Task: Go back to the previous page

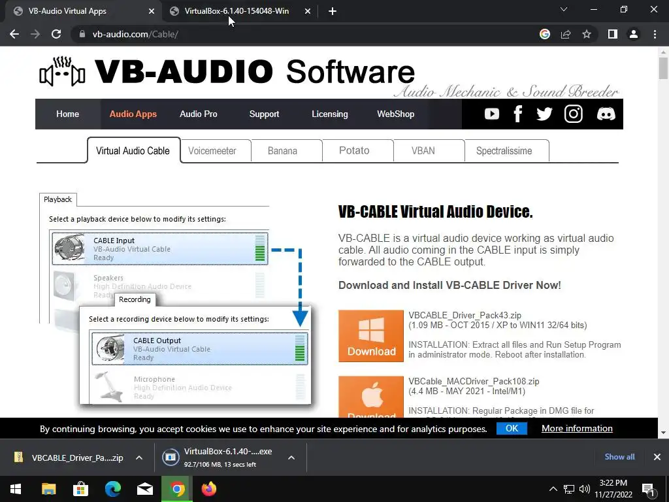Action: [x=14, y=34]
